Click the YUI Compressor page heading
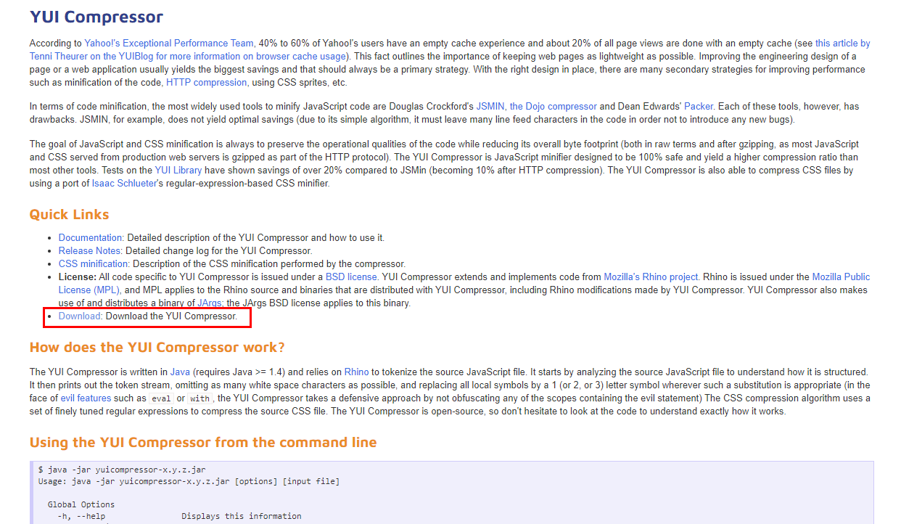Screen dimensions: 901x524 [96, 17]
